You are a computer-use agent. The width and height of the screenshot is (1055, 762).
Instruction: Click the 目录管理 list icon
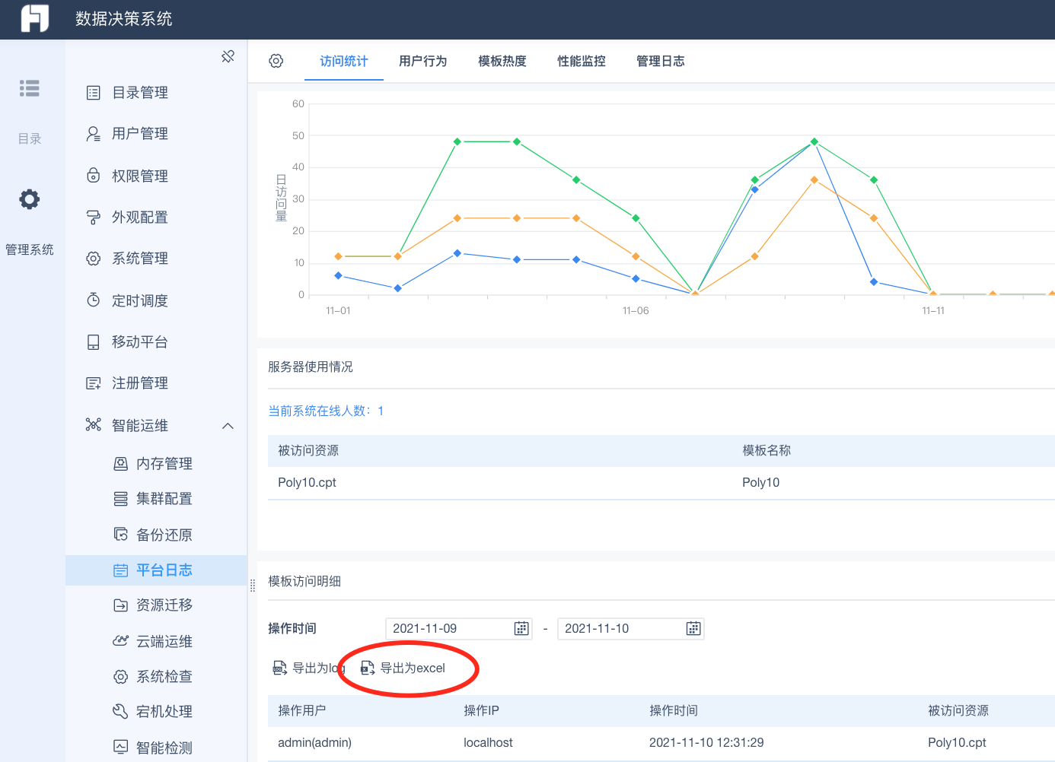click(x=94, y=93)
